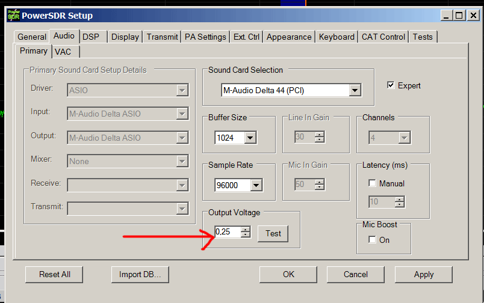
Task: Click the PowerSDR icon in title bar
Action: [x=13, y=16]
